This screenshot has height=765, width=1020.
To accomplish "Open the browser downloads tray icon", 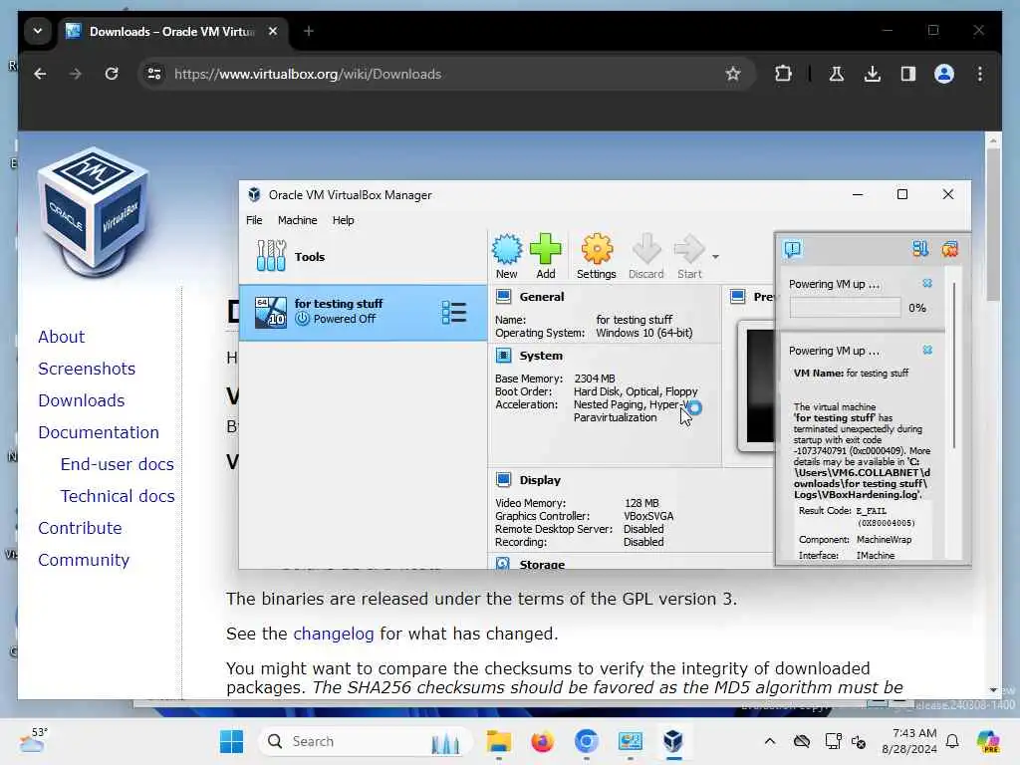I will 873,74.
